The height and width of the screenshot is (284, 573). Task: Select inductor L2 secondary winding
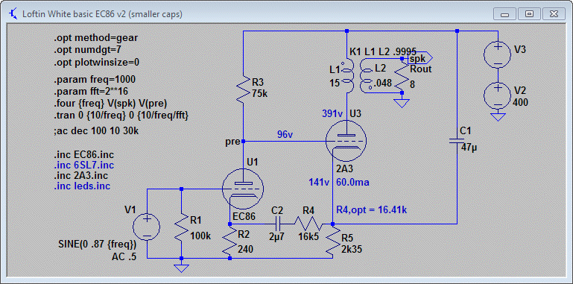click(367, 76)
